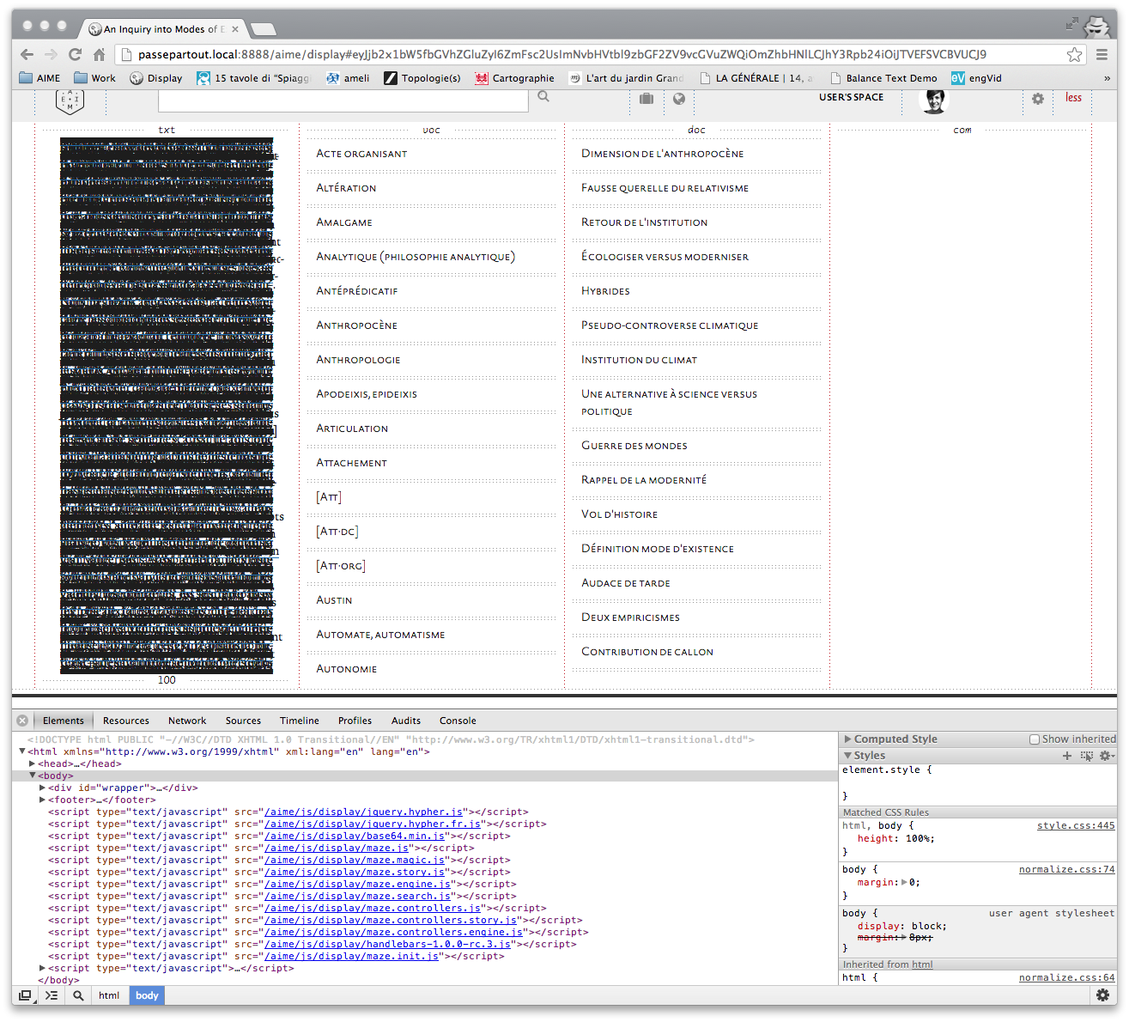Switch to the Console tab
Screen dimensions: 1129x1022
tap(458, 721)
